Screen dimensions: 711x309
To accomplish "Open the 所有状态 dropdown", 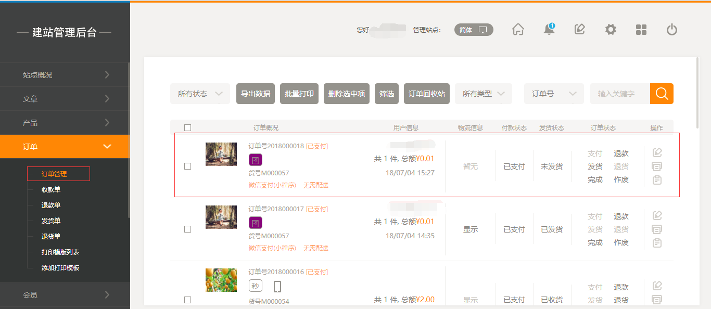I will [x=200, y=94].
